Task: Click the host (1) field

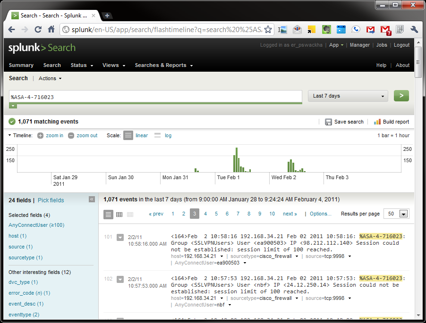Action: click(17, 236)
